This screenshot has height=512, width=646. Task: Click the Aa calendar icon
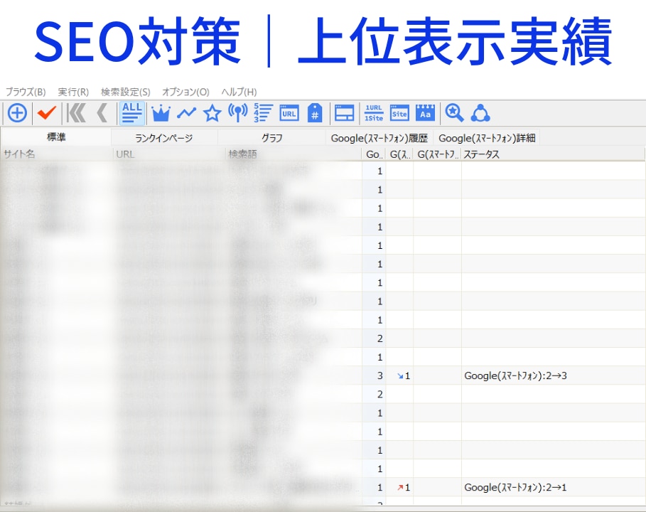[x=425, y=113]
